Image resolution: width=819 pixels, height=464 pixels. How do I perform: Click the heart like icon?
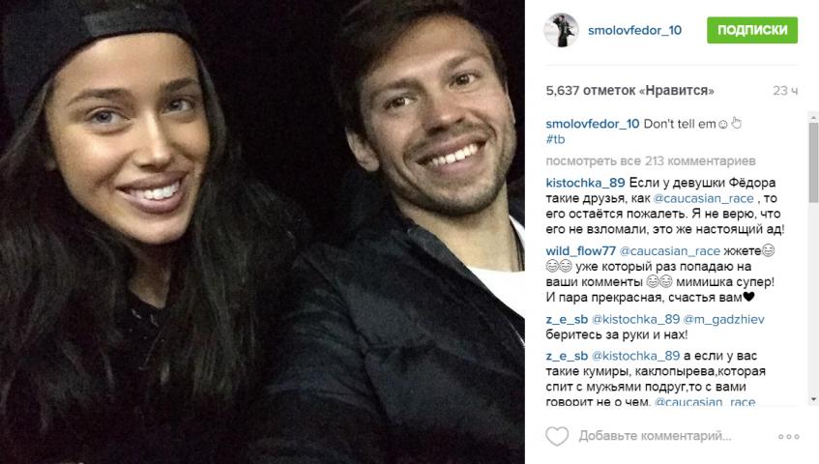point(557,436)
